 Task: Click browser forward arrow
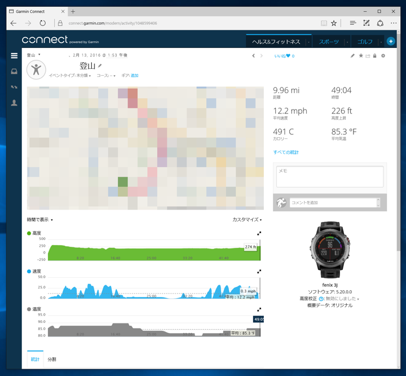(x=28, y=23)
